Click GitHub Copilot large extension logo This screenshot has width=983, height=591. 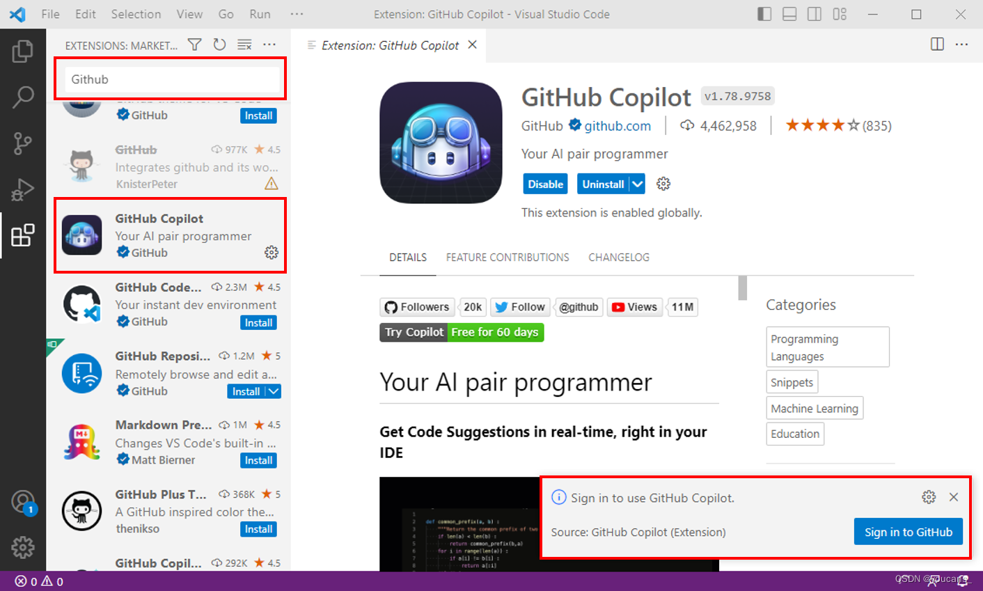pyautogui.click(x=441, y=143)
